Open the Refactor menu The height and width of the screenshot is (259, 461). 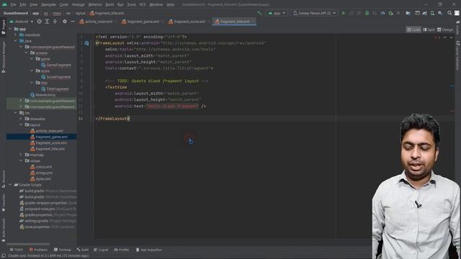pos(95,5)
